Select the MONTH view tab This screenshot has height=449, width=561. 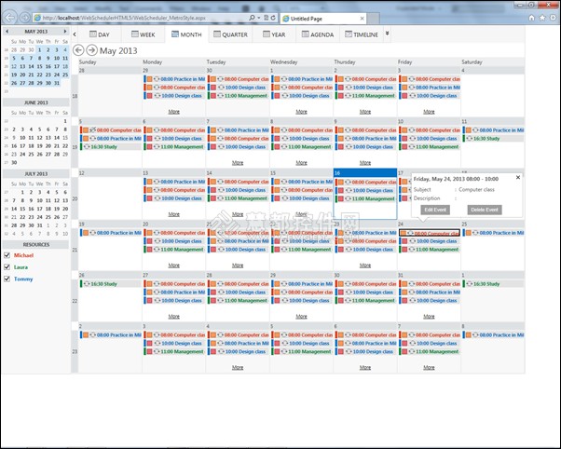[186, 34]
